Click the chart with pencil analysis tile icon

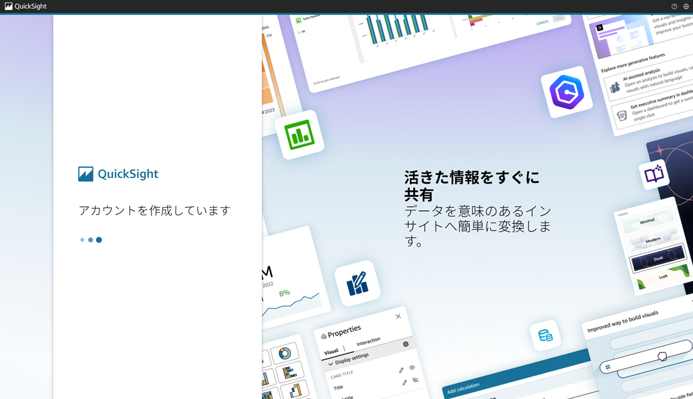(357, 283)
